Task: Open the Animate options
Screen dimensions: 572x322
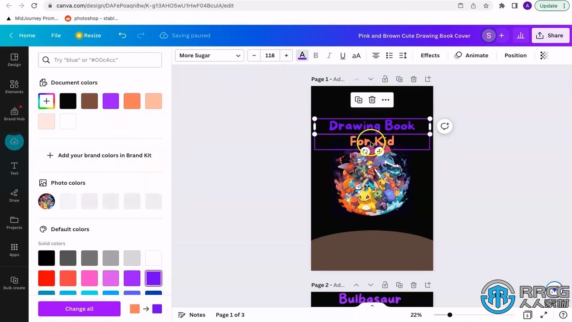Action: point(471,55)
